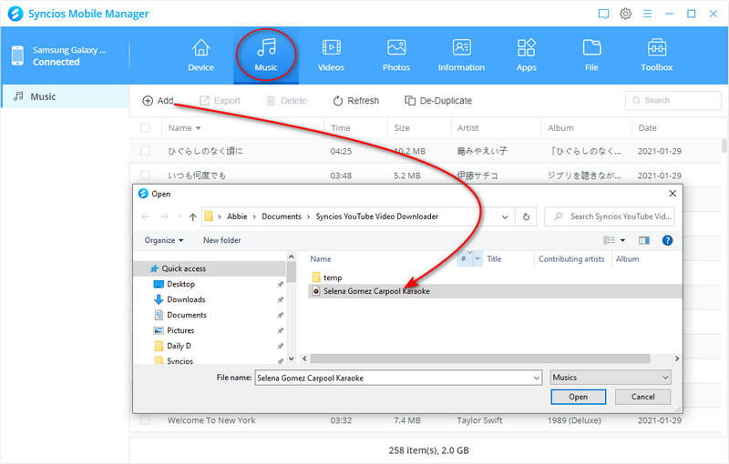Check the box for Welcome To New York

coord(146,420)
